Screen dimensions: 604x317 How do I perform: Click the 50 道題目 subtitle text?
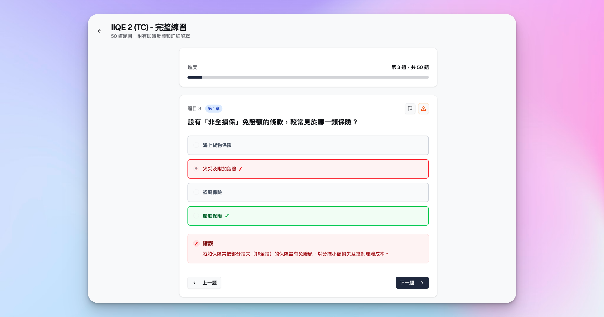150,36
